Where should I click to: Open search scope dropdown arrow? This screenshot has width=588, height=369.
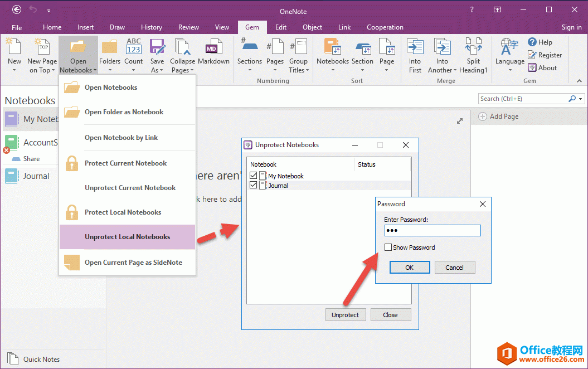[x=581, y=99]
